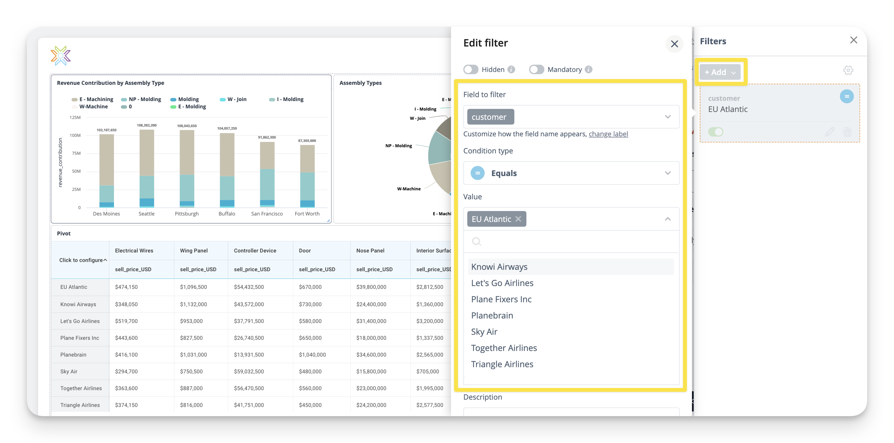Click the edit pencil on customer filter

(x=830, y=132)
